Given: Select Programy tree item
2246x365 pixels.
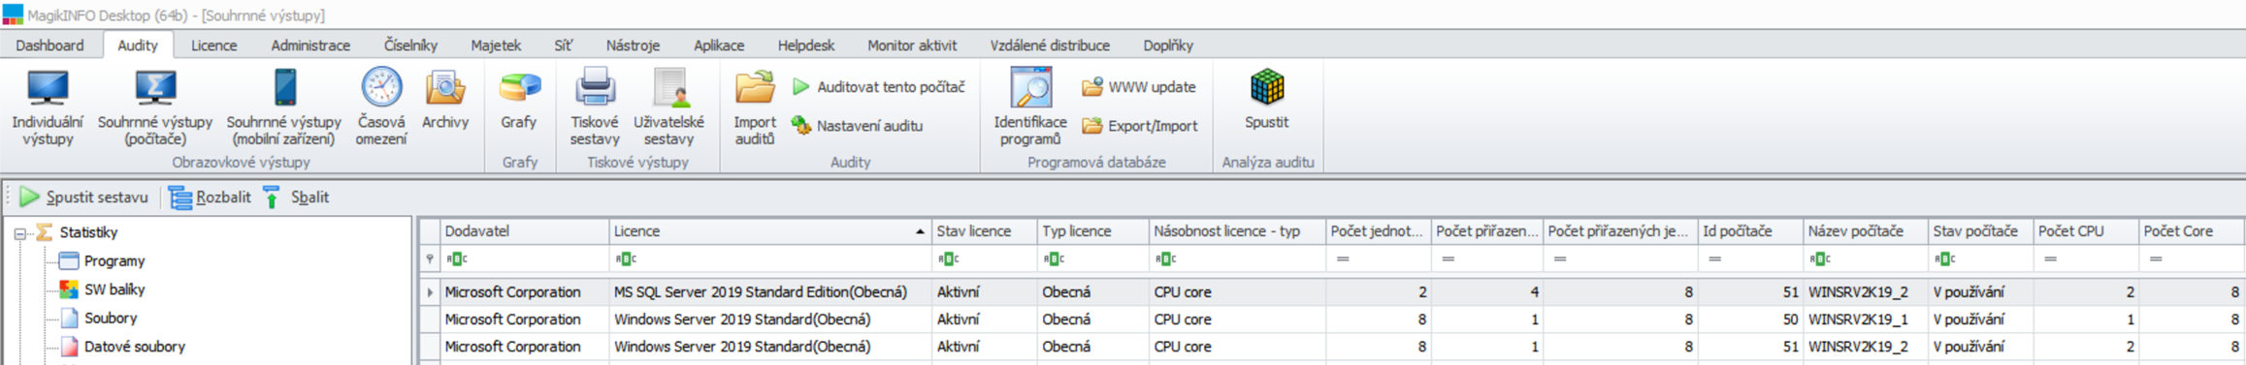Looking at the screenshot, I should coord(114,261).
